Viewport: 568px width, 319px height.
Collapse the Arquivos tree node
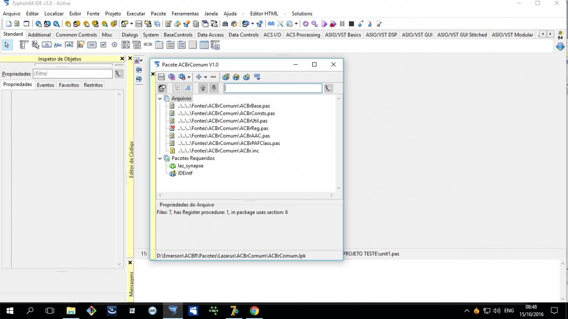(160, 98)
